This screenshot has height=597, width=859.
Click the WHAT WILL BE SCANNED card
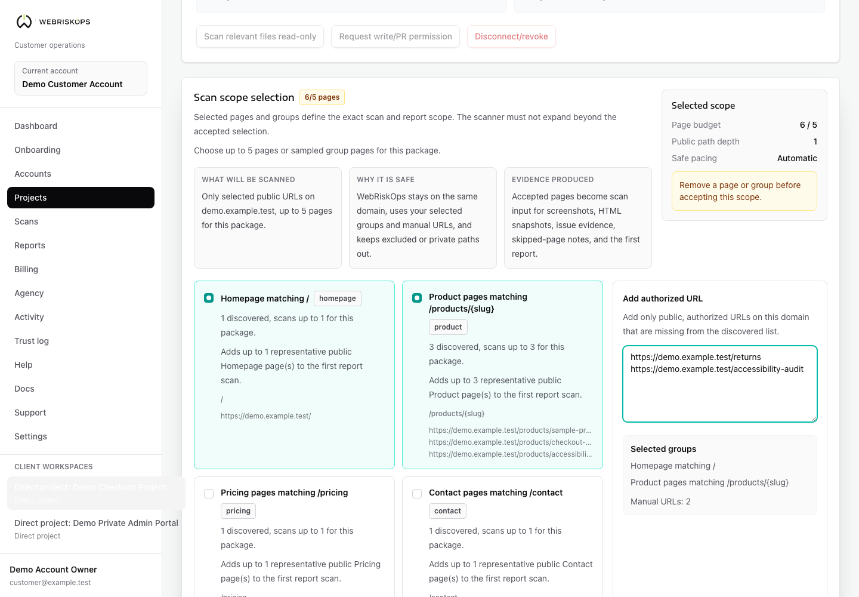(268, 218)
